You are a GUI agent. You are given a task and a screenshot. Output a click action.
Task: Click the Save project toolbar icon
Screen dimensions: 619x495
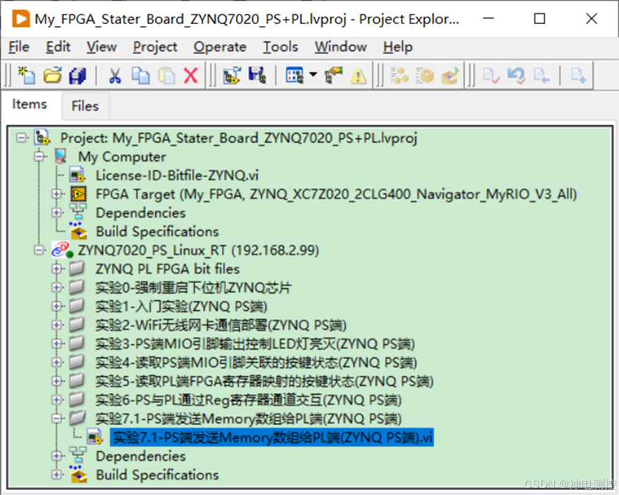tap(257, 75)
